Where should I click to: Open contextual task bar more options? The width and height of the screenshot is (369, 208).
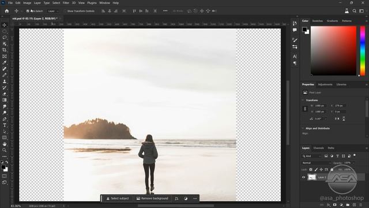(195, 198)
